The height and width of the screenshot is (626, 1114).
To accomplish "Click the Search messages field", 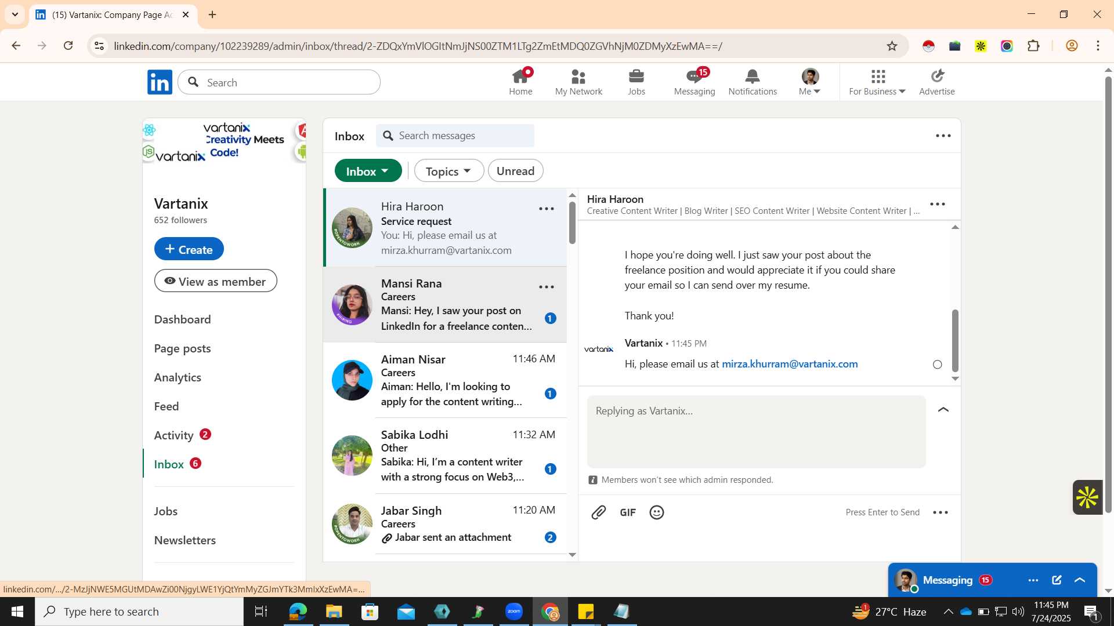I will point(455,136).
